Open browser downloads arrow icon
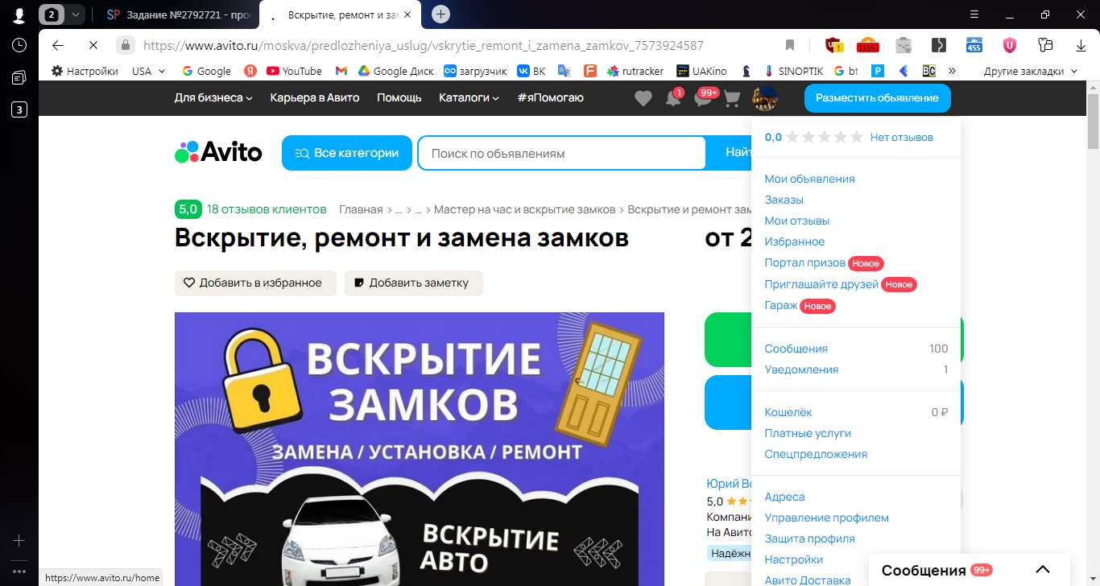Viewport: 1100px width, 586px height. tap(1081, 45)
